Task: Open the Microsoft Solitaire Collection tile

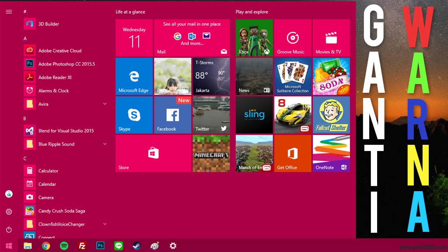Action: (x=293, y=76)
